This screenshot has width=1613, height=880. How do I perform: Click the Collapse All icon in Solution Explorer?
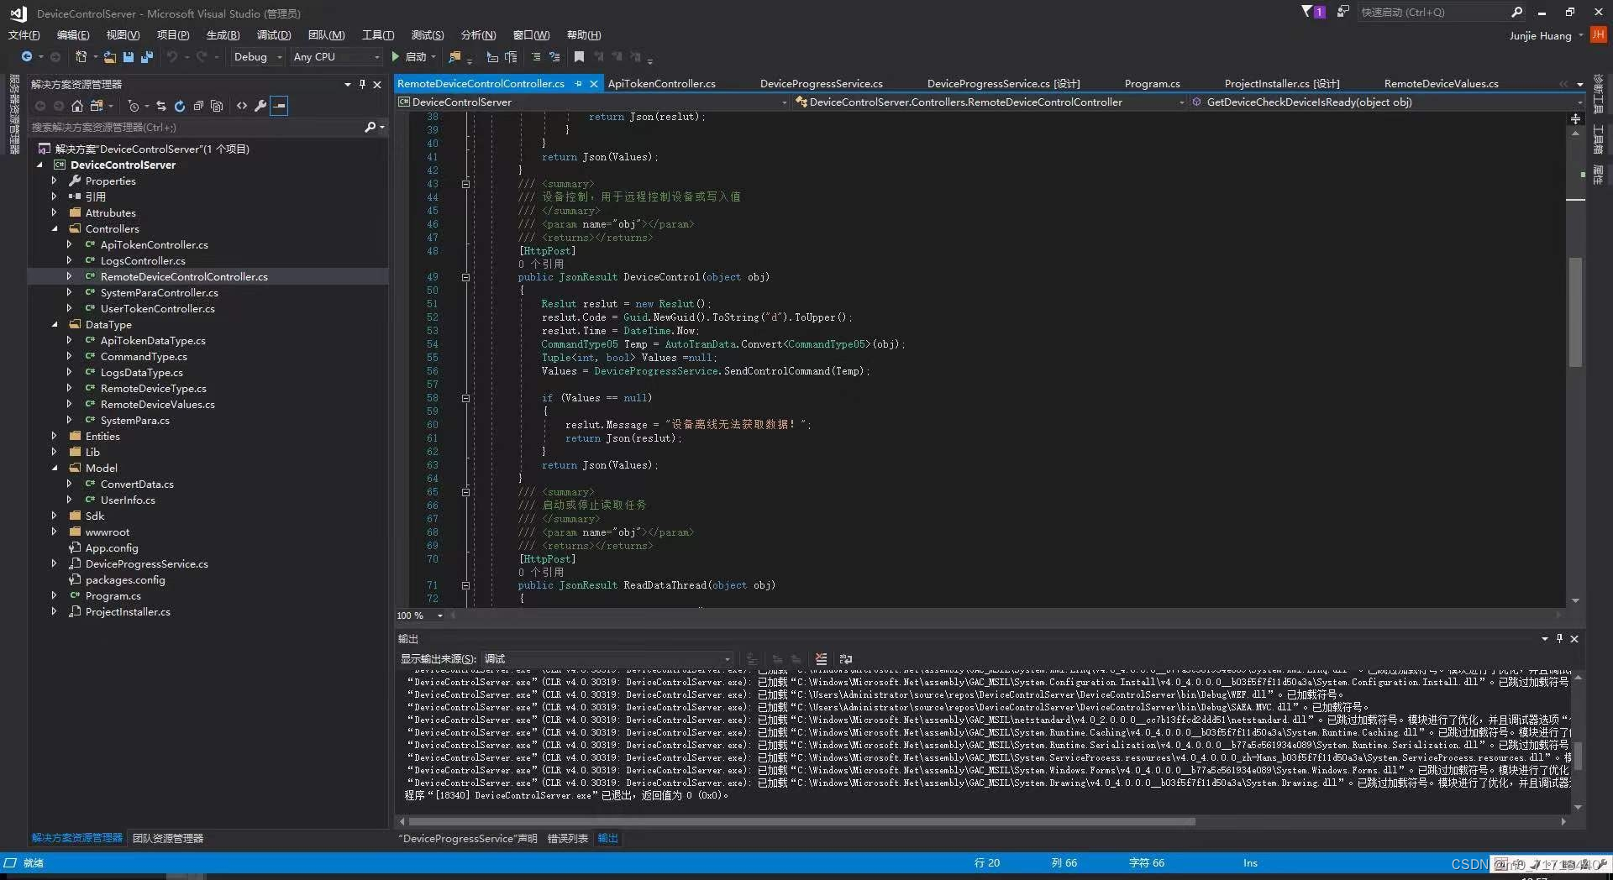tap(198, 106)
